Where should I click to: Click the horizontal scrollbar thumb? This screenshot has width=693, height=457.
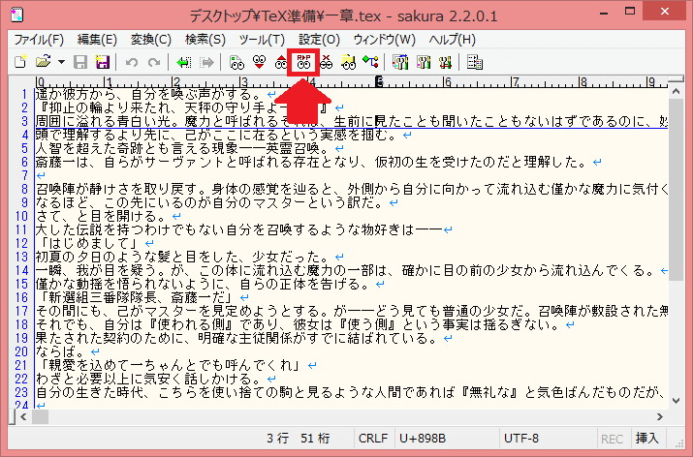(x=40, y=416)
